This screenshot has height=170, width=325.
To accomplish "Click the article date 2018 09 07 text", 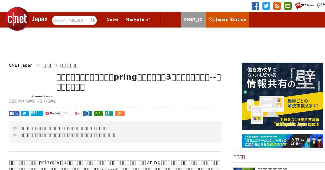I will click(32, 101).
